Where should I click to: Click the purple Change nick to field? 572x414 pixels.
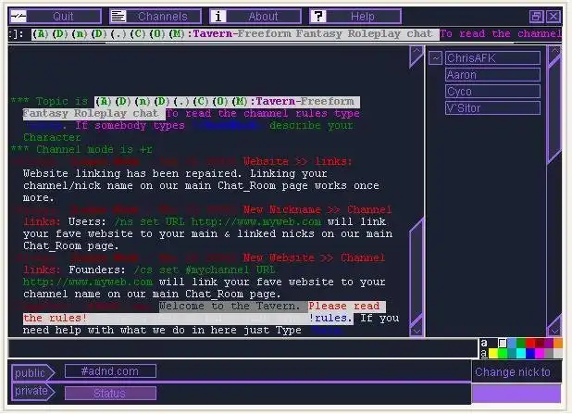click(516, 394)
